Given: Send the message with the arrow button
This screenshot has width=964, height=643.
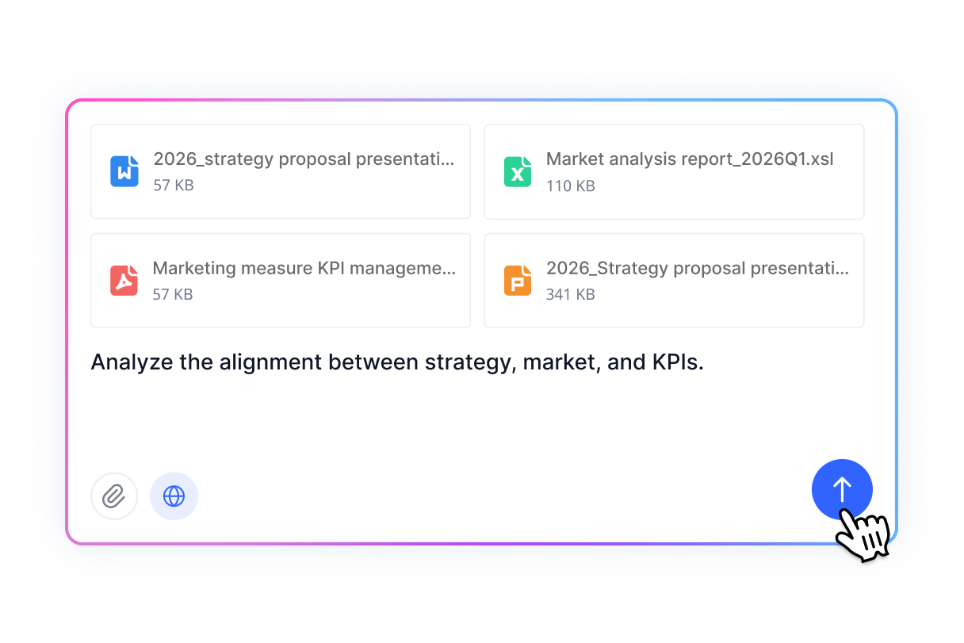Looking at the screenshot, I should (x=842, y=489).
